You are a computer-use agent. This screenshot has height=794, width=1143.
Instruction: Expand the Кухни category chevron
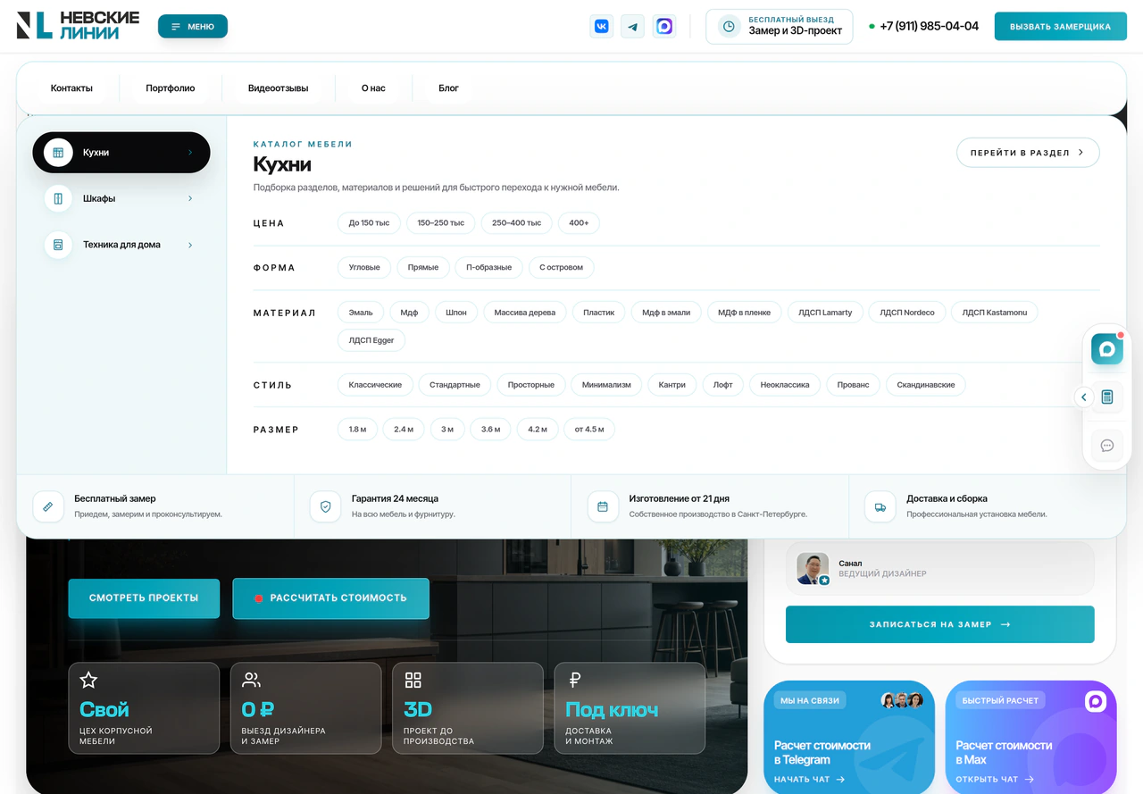click(x=190, y=153)
